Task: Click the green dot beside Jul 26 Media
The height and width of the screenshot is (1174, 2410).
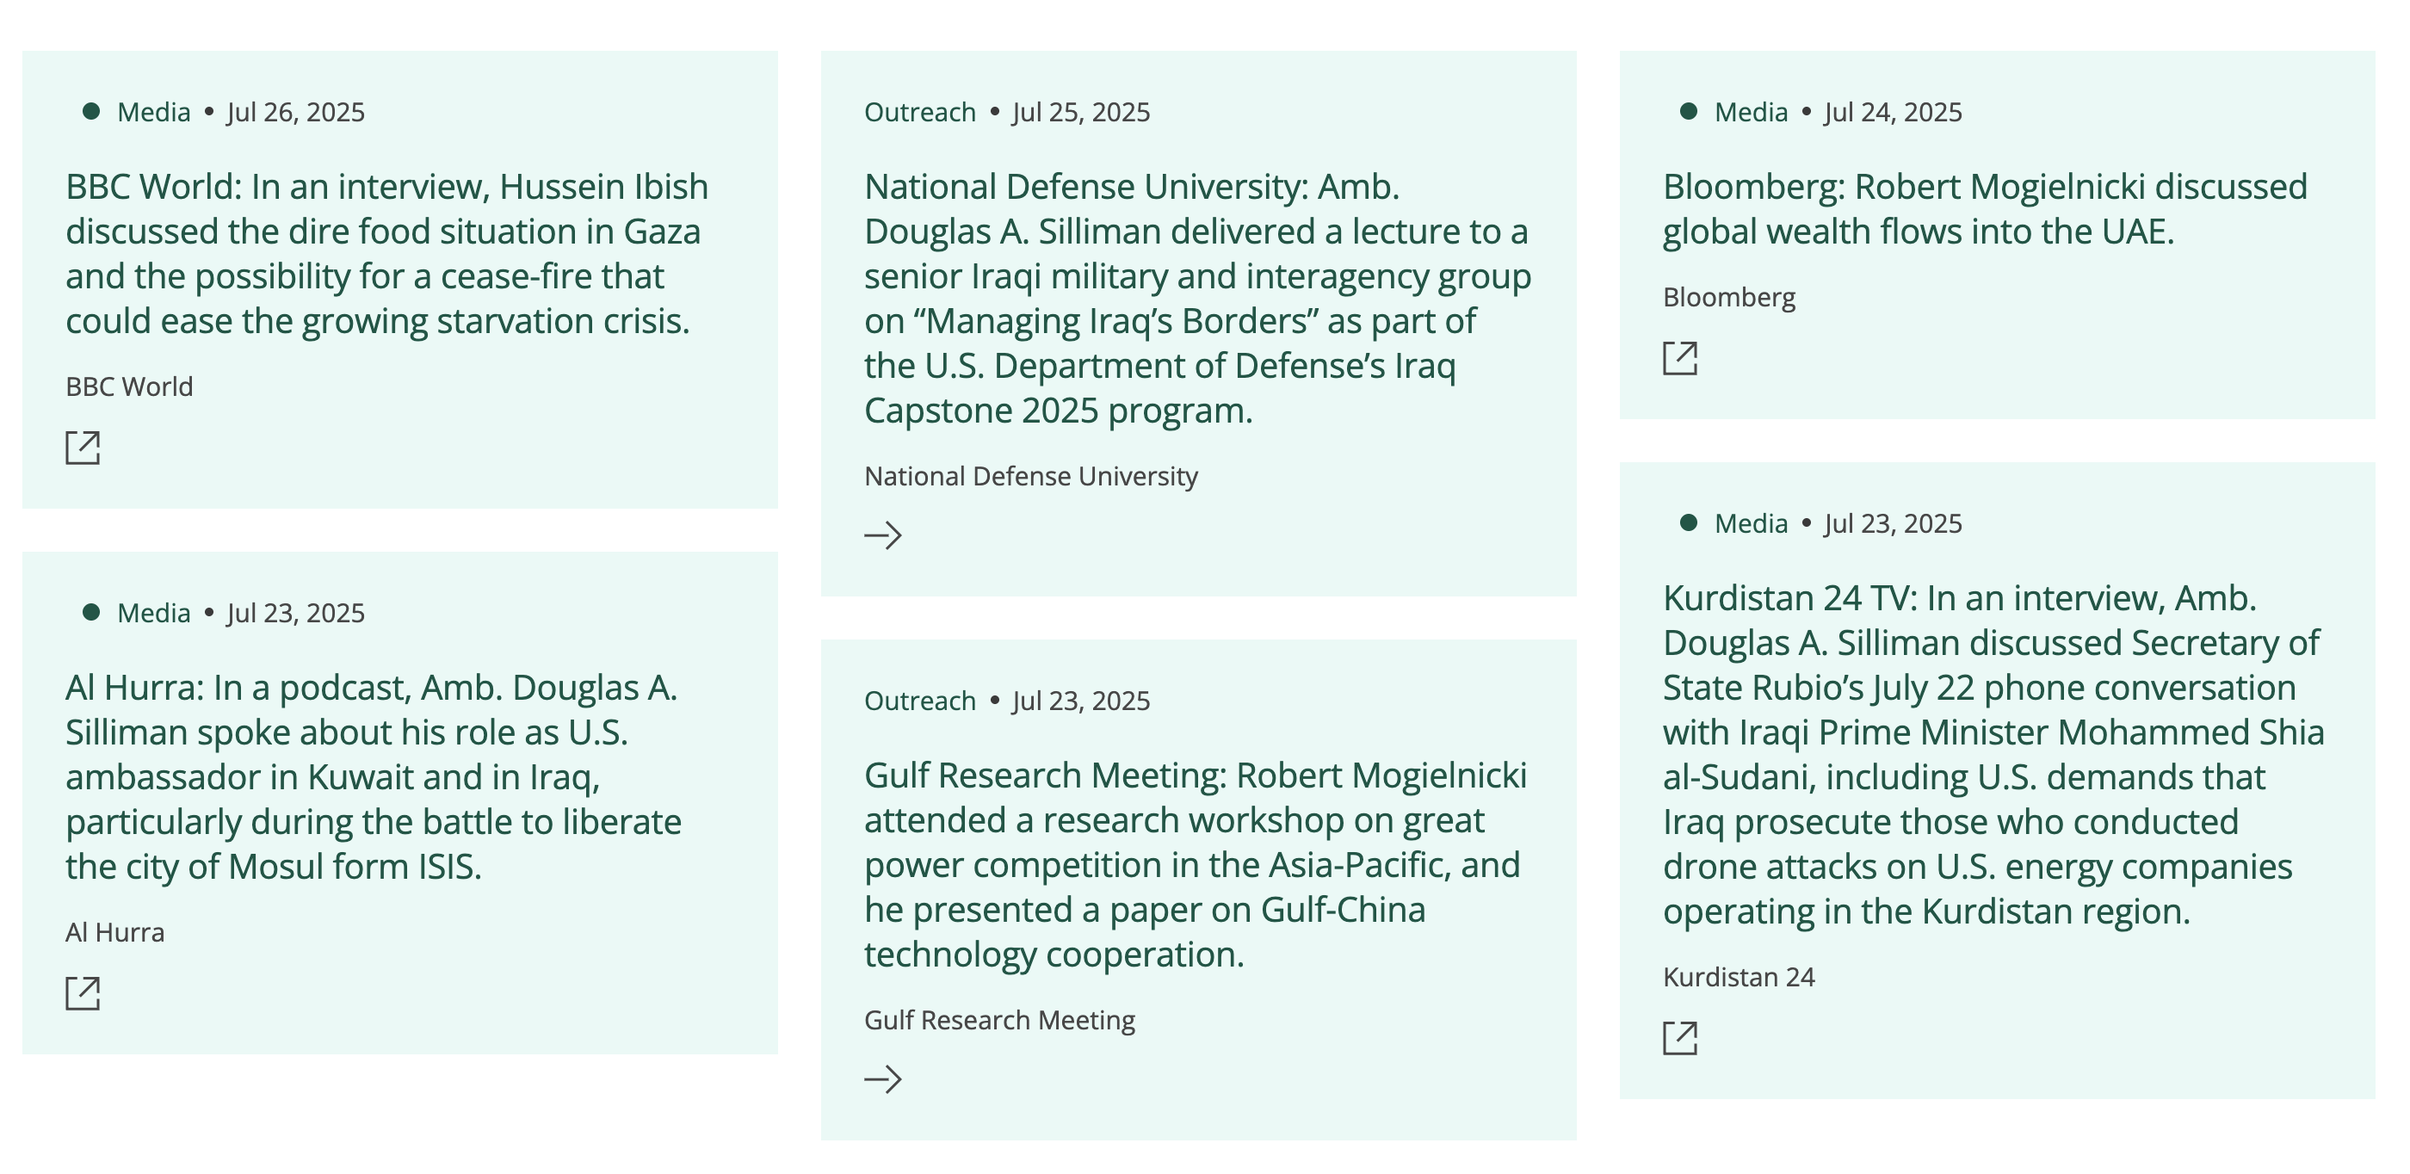Action: tap(90, 111)
